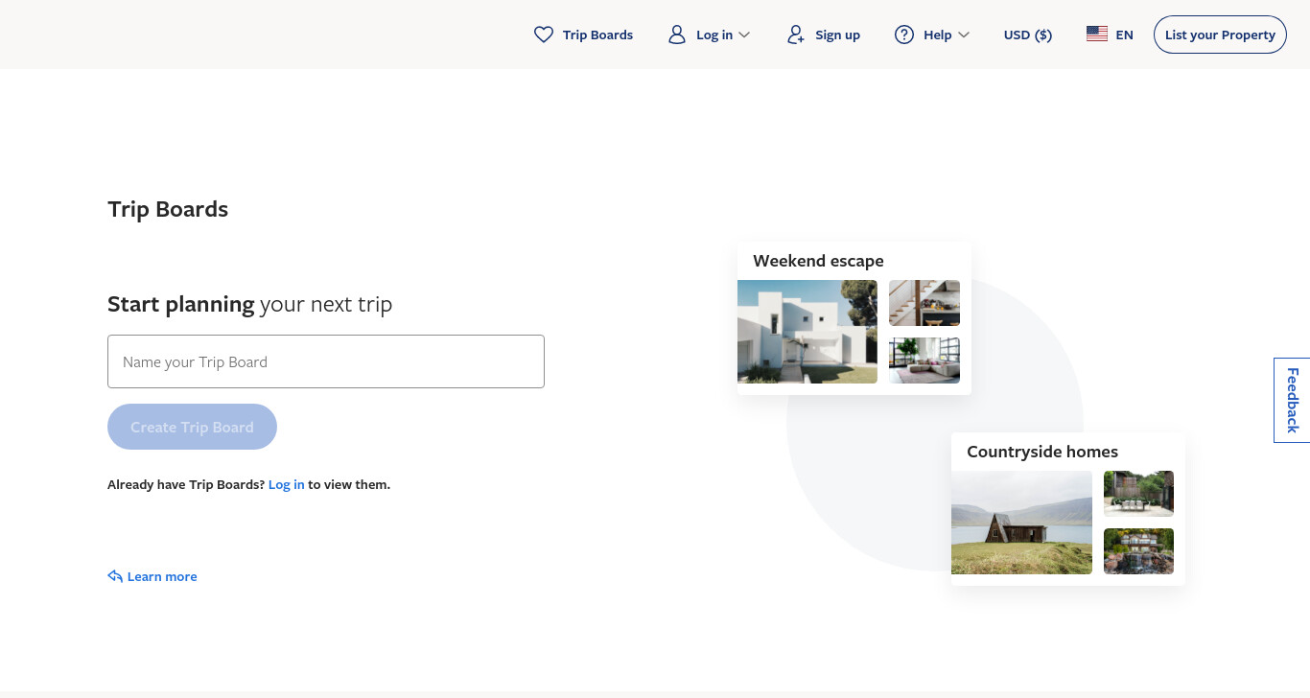Click the question mark Help icon
This screenshot has height=698, width=1310.
coord(904,35)
